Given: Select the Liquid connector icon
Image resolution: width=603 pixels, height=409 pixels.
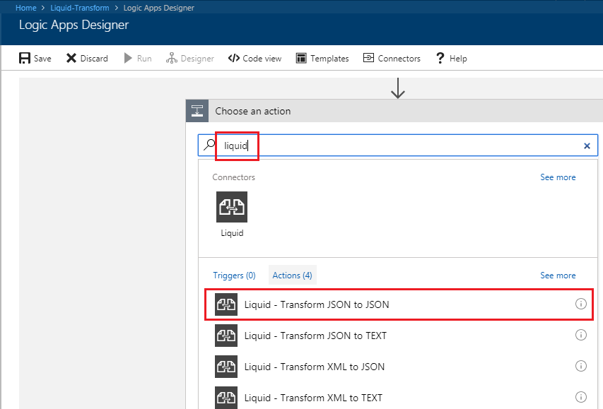Looking at the screenshot, I should pos(232,207).
